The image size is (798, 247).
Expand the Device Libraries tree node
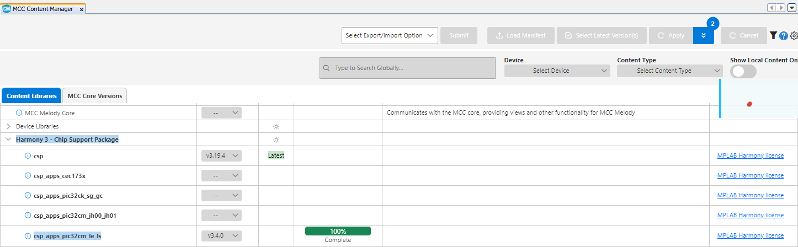click(x=9, y=126)
